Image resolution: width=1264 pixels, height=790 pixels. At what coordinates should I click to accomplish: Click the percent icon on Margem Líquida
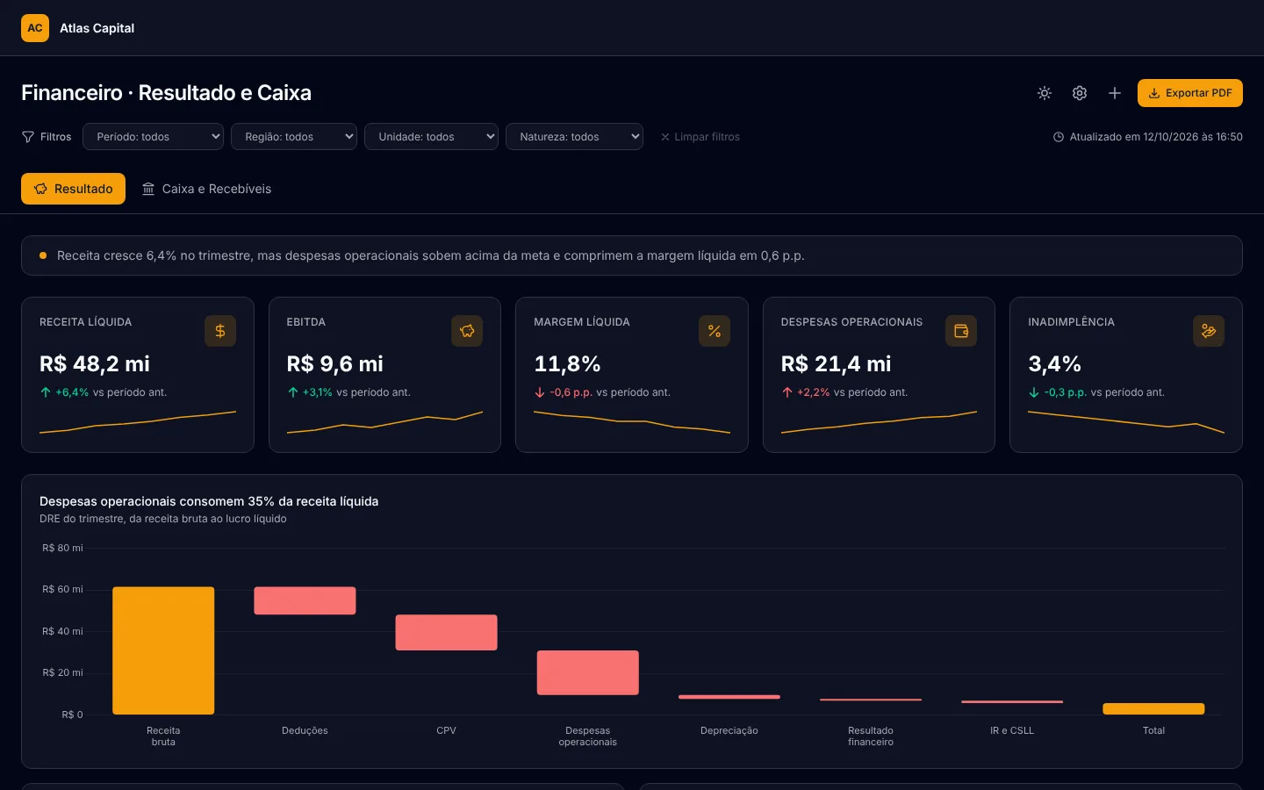point(715,331)
